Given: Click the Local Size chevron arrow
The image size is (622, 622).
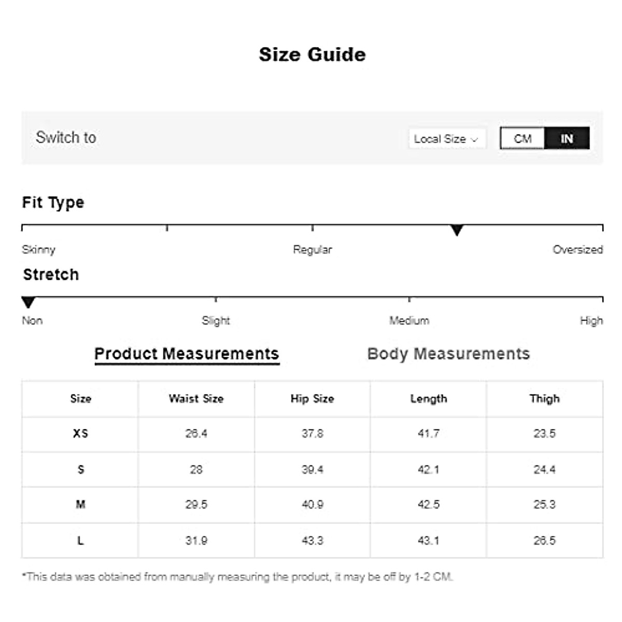Looking at the screenshot, I should coord(474,139).
